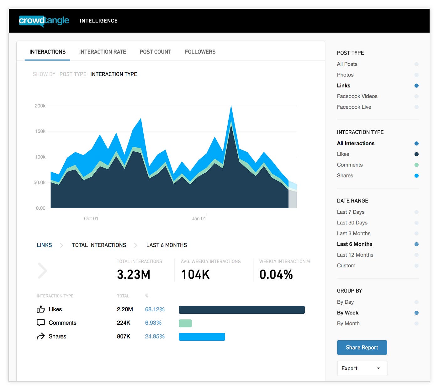Click the Jan 01 axis label
439x389 pixels.
(199, 218)
